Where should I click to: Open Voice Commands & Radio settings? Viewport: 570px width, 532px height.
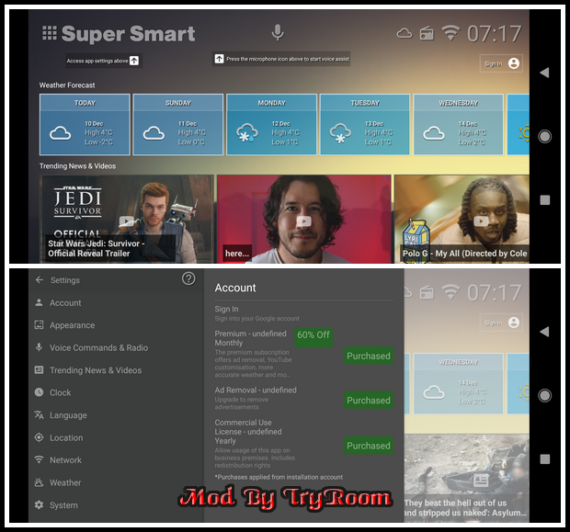coord(116,347)
